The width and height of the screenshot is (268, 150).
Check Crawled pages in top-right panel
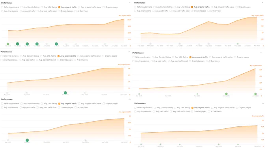(192, 11)
